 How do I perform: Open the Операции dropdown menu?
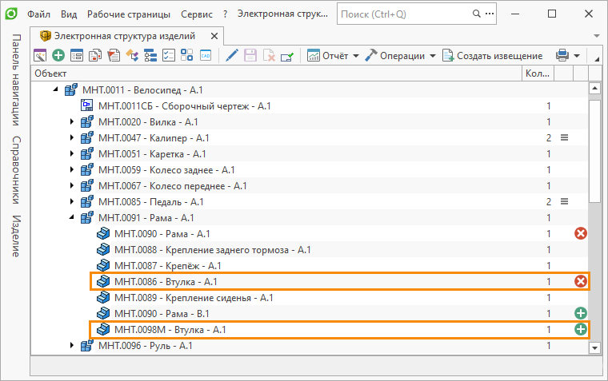400,55
